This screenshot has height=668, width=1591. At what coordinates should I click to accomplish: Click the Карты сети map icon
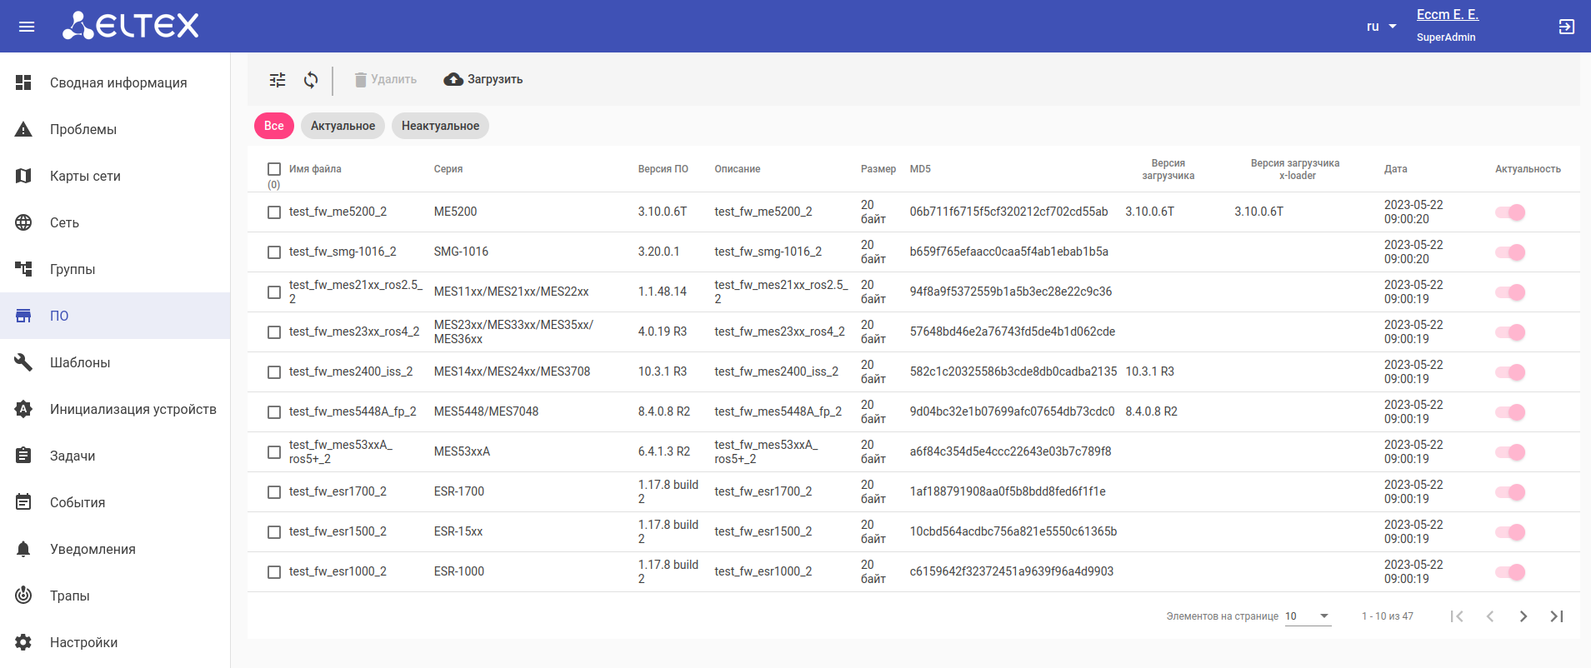[23, 176]
